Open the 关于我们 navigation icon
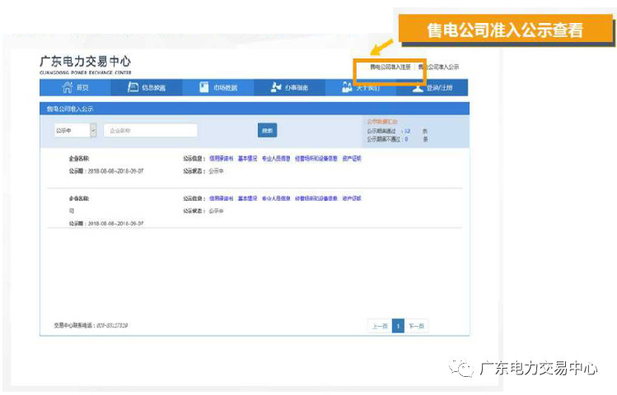The height and width of the screenshot is (395, 617). [347, 88]
